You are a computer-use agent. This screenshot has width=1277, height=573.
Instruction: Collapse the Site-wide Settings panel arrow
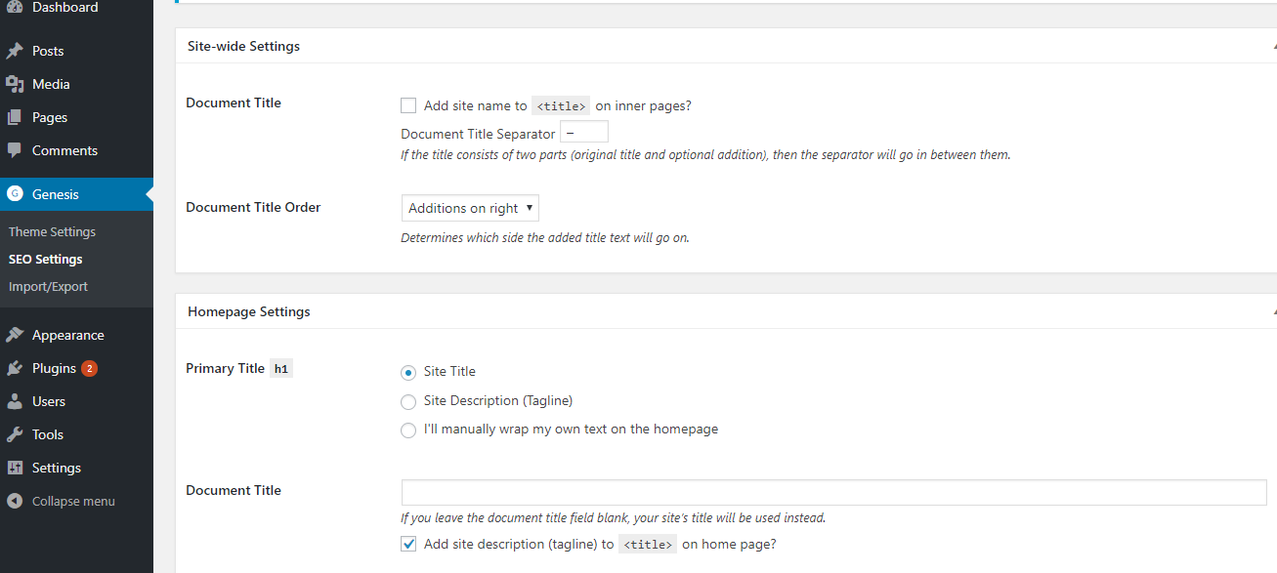(x=1273, y=46)
